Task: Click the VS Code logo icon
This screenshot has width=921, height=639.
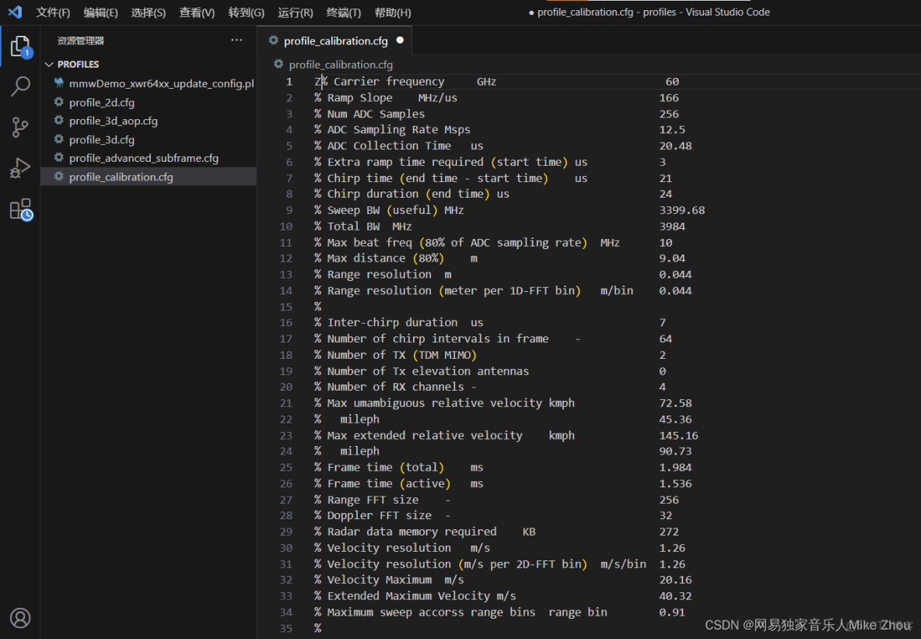Action: point(15,12)
